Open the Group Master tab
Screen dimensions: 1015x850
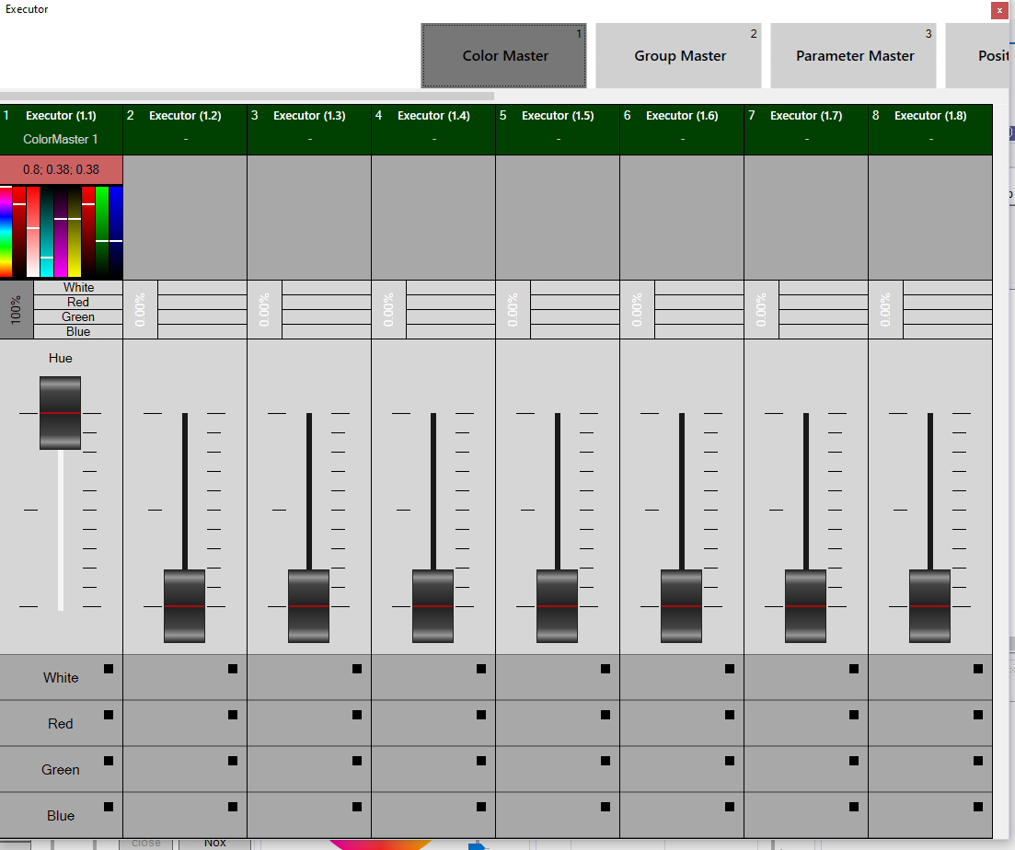679,56
